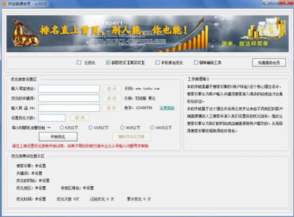294x217 pixels.
Task: Click the gold coins and money bags image
Action: (267, 28)
